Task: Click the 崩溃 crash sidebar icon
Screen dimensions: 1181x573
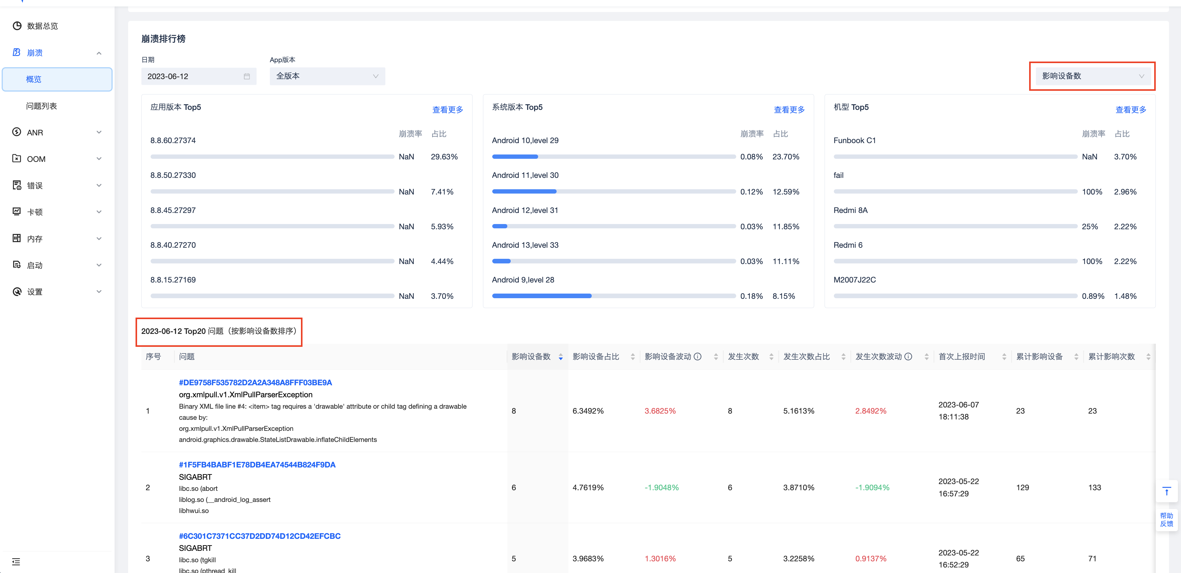Action: (x=17, y=52)
